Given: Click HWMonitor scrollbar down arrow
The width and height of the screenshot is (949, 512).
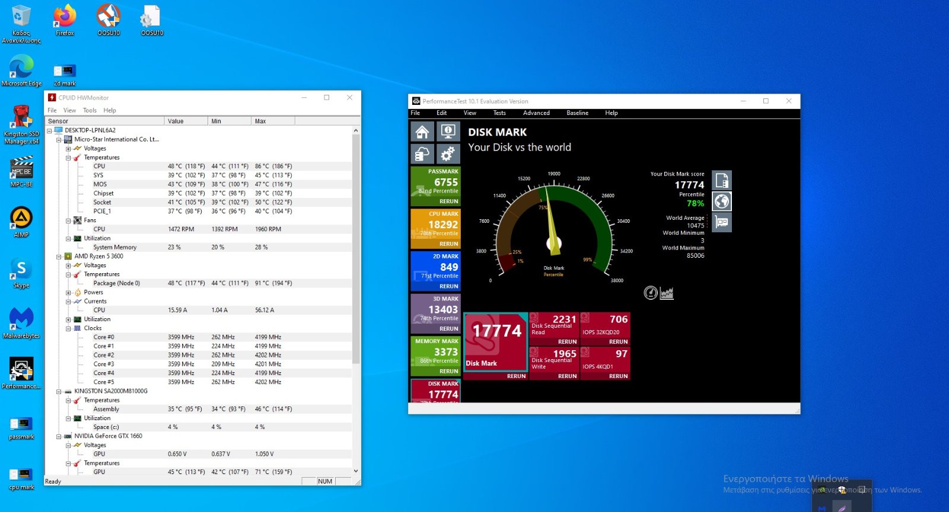Looking at the screenshot, I should coord(356,471).
